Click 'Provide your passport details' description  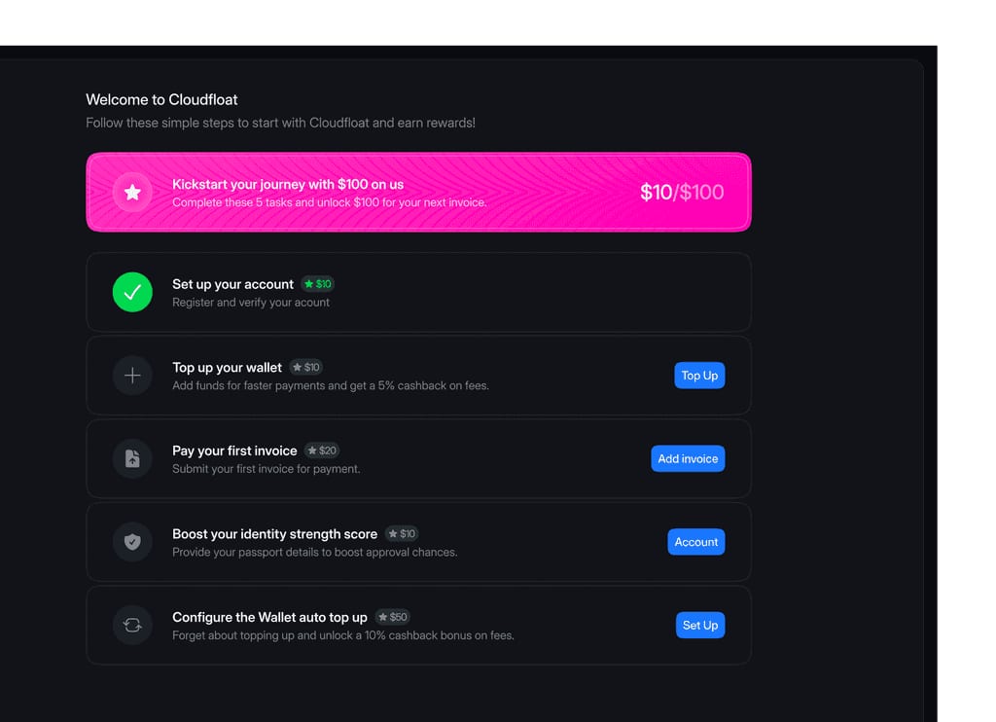click(314, 553)
